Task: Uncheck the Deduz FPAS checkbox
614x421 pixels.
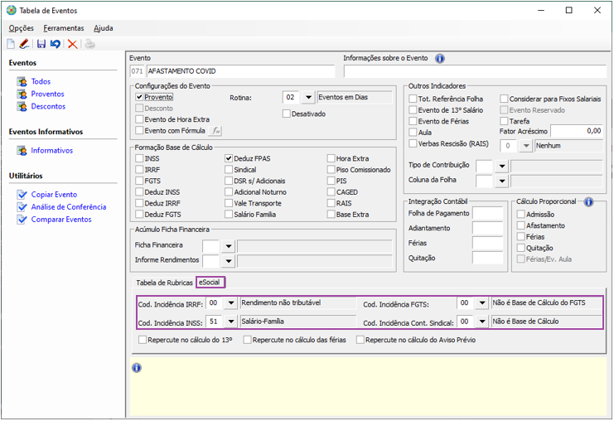Action: [x=229, y=158]
